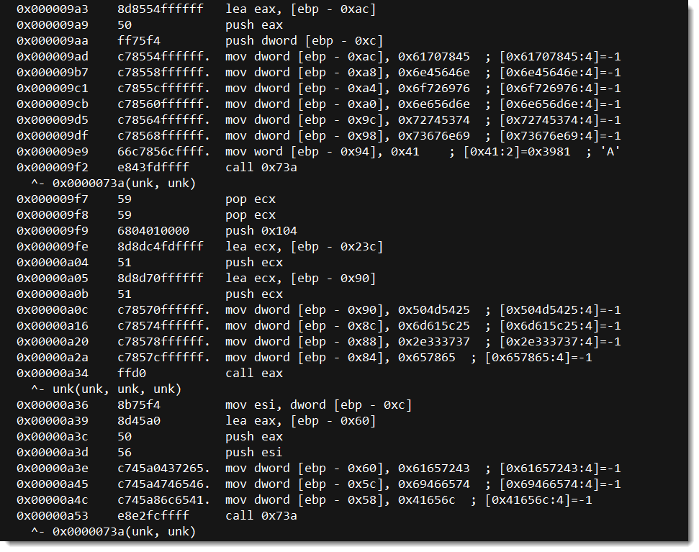Click the "call eax" instruction
The image size is (699, 552).
click(253, 374)
